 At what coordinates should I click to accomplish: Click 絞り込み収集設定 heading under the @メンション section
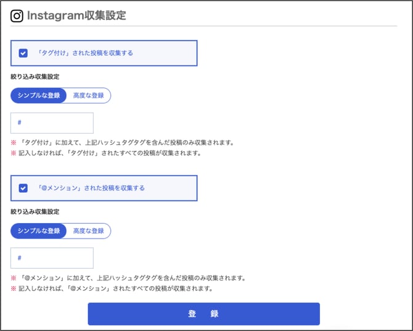click(x=35, y=211)
